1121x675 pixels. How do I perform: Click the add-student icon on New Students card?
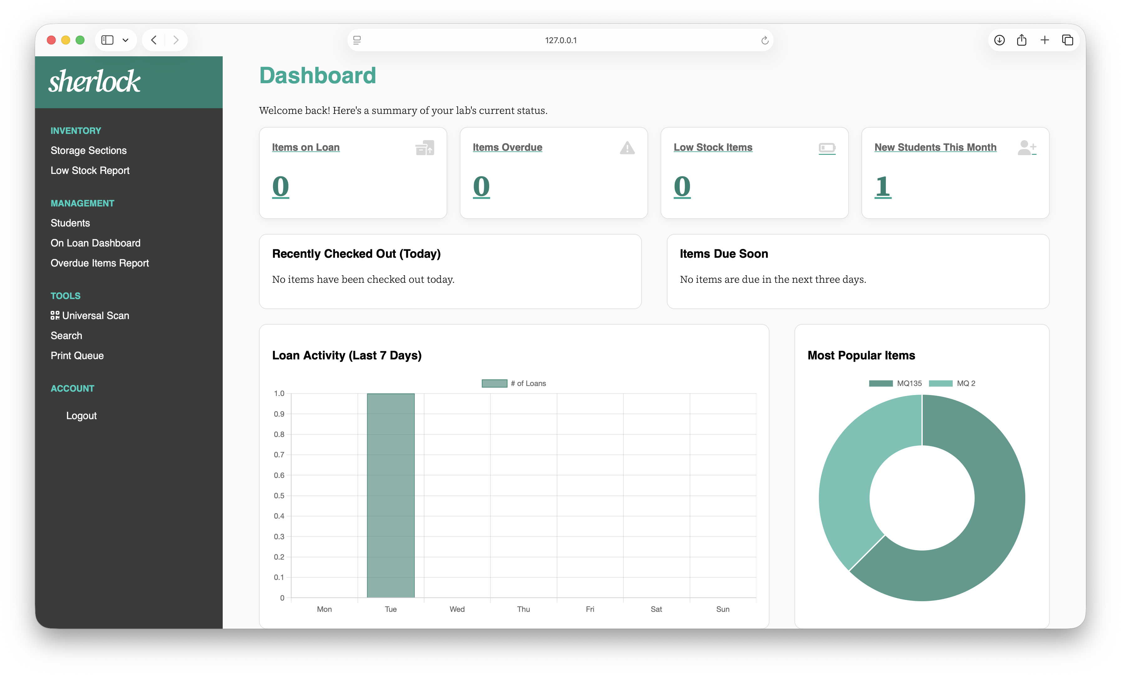[x=1027, y=147]
